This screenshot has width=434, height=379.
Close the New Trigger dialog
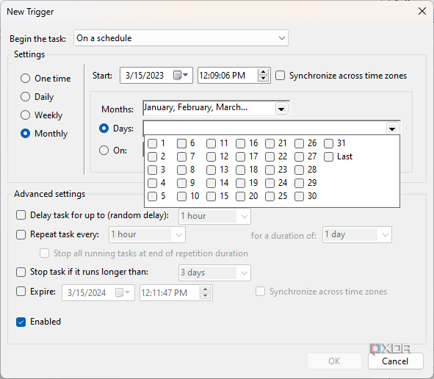422,11
